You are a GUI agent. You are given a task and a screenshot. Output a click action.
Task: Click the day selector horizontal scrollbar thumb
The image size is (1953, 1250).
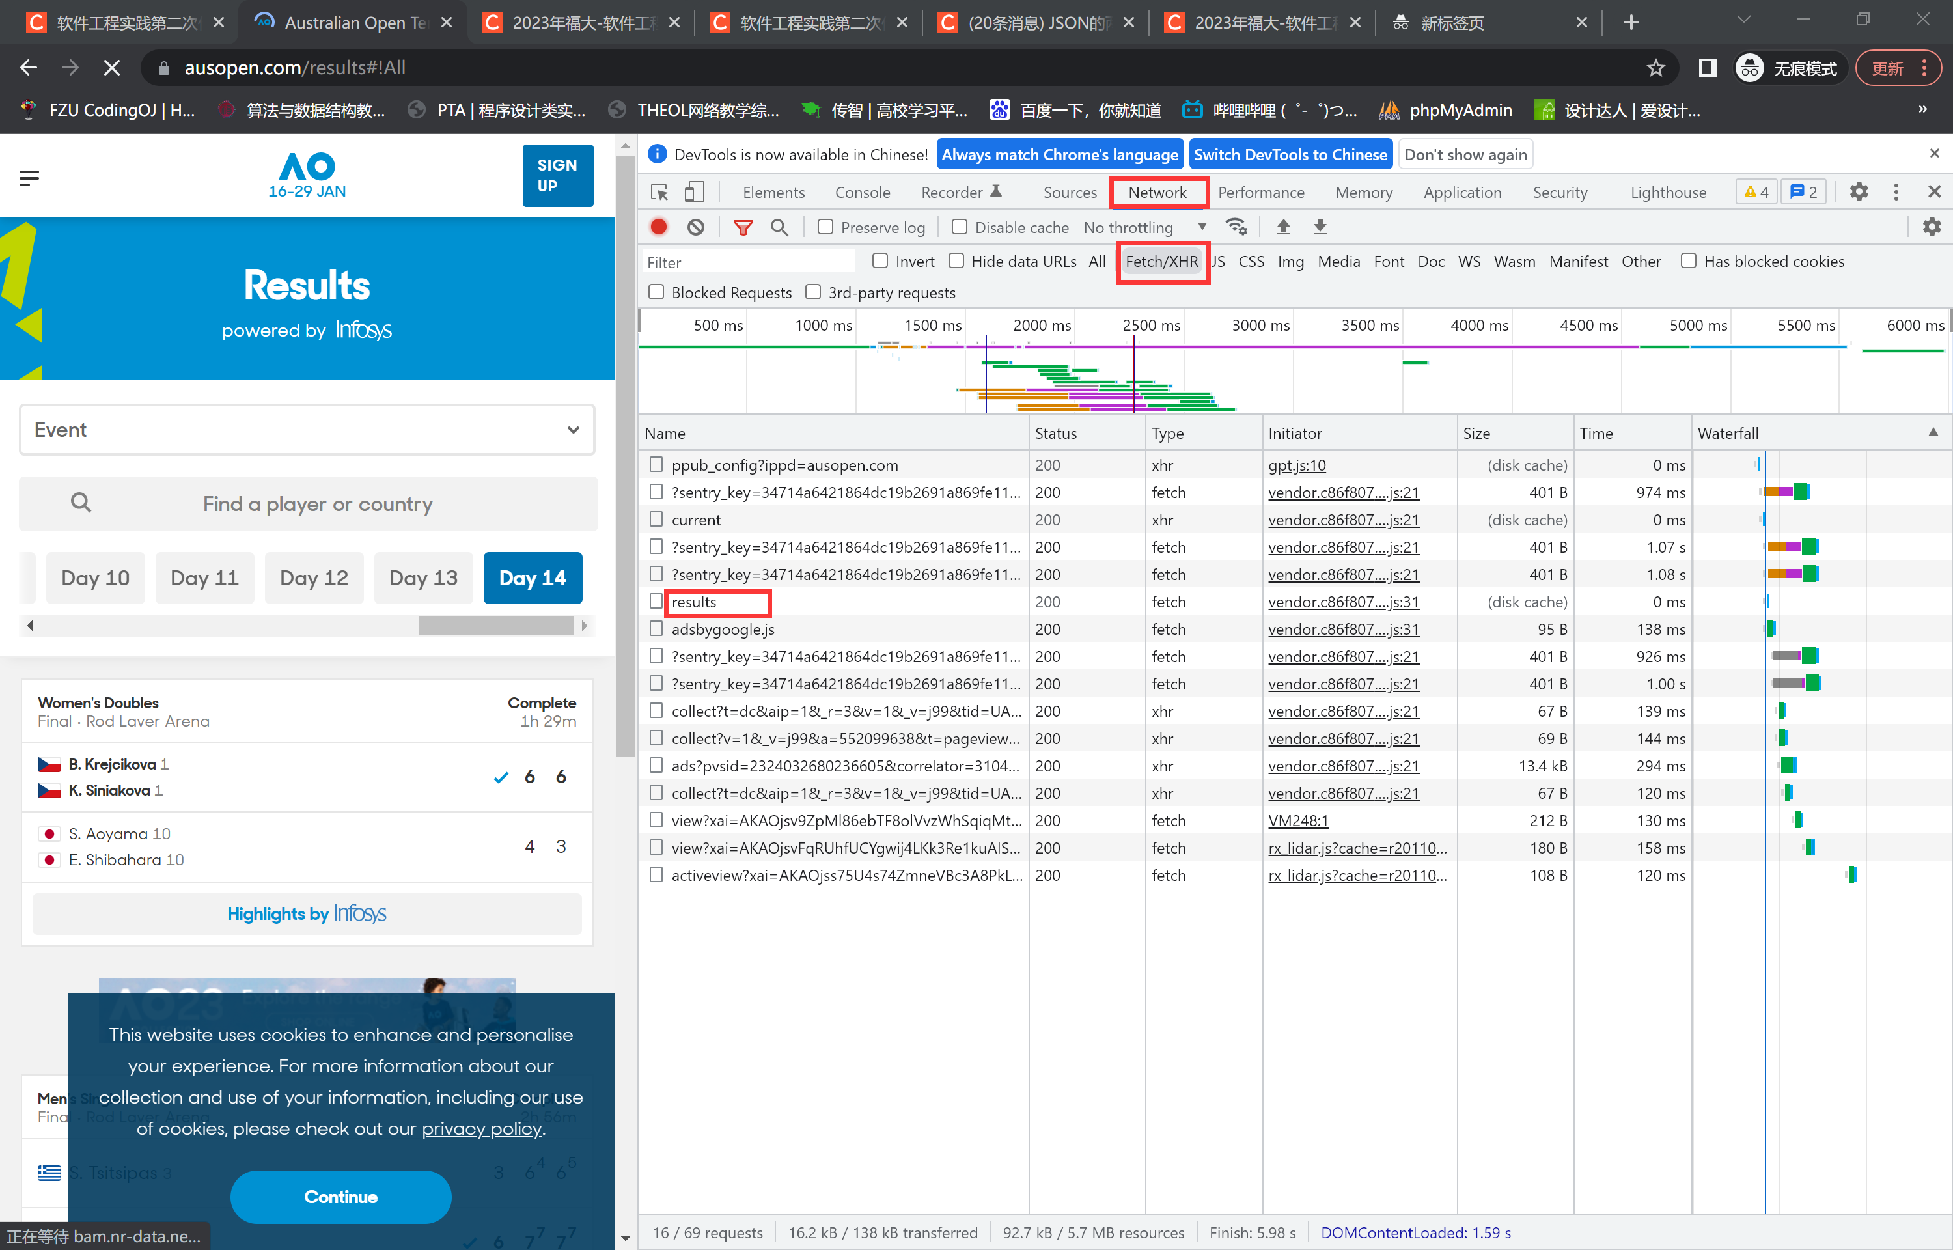[x=496, y=625]
